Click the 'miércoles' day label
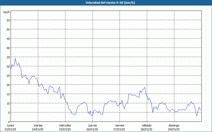This screenshot has height=132, width=212. [x=65, y=125]
